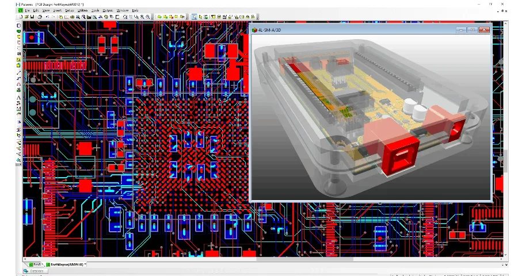Click the Undo arrow icon
This screenshot has width=518, height=276.
(x=47, y=17)
